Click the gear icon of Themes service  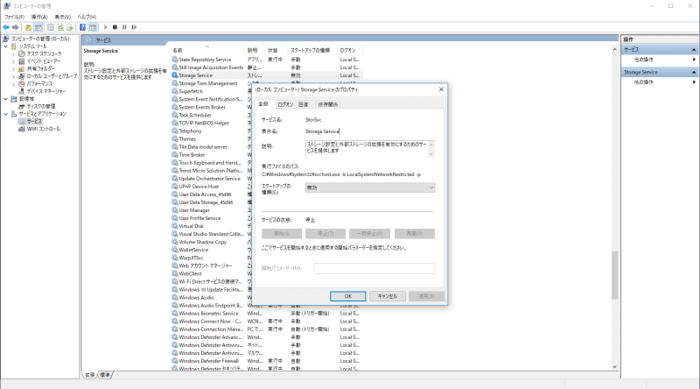(x=174, y=138)
